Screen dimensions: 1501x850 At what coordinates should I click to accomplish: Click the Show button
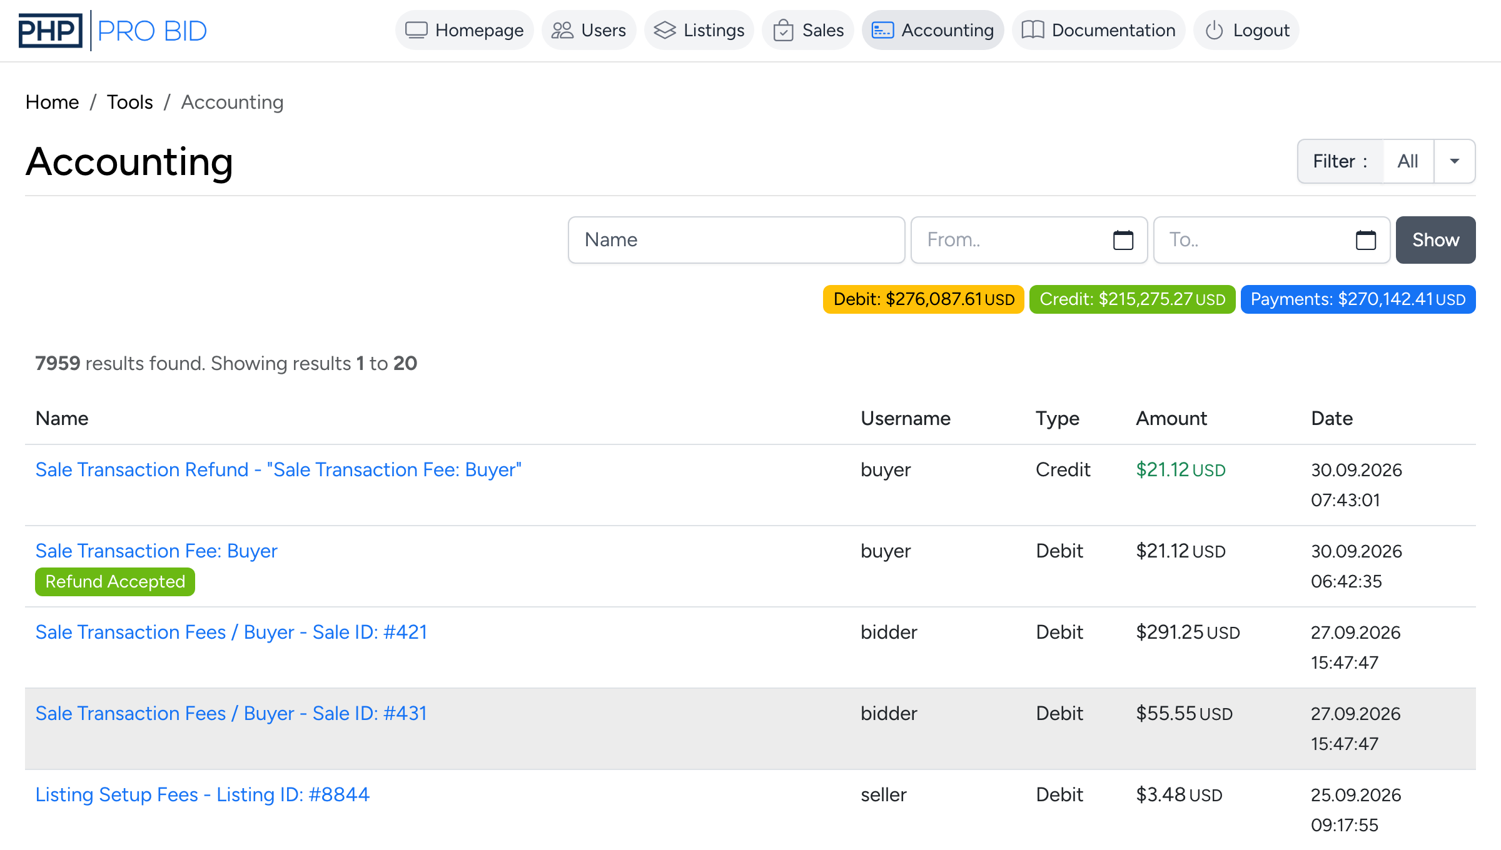point(1436,240)
